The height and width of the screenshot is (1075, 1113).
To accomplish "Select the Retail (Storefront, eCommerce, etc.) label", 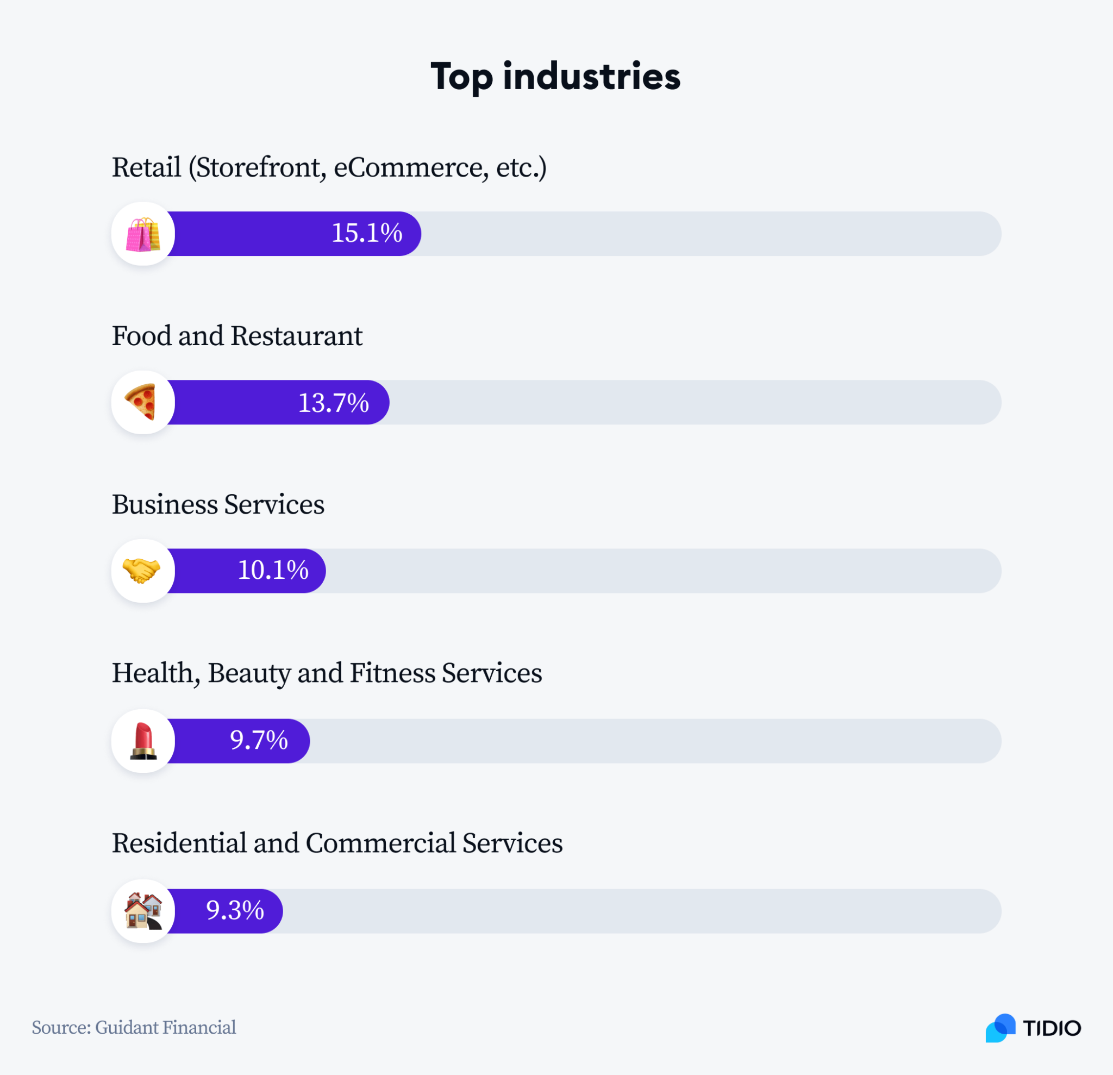I will click(x=329, y=167).
